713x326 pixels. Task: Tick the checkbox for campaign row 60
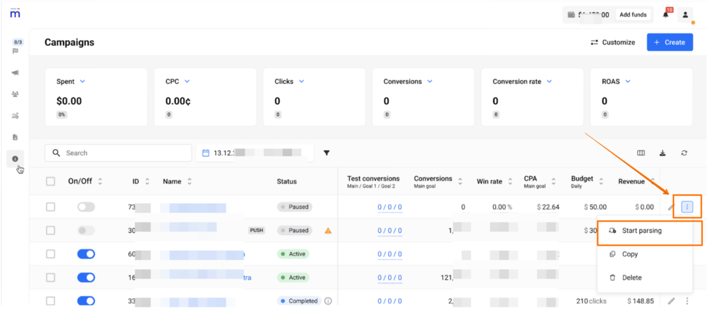tap(50, 254)
